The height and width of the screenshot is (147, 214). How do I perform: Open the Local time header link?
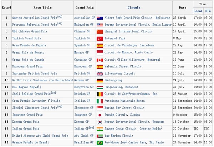198,11
